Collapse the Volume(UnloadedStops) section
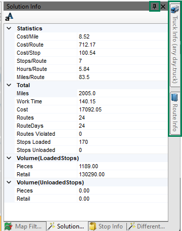The image size is (182, 231). click(x=9, y=182)
